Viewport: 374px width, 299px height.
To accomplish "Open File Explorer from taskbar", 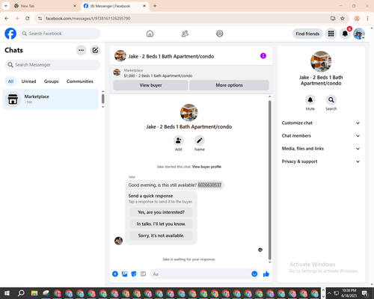I will click(34, 293).
